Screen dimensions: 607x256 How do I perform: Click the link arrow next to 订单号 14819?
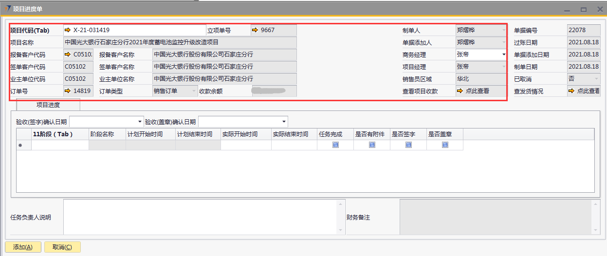pyautogui.click(x=68, y=91)
